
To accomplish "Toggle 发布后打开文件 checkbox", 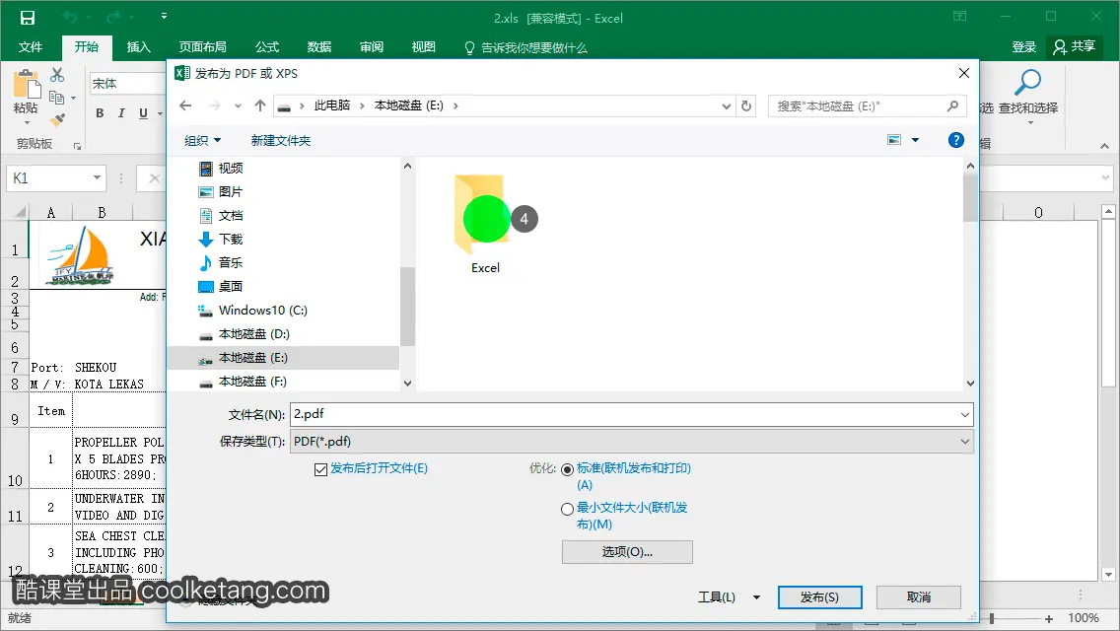I will (x=320, y=469).
